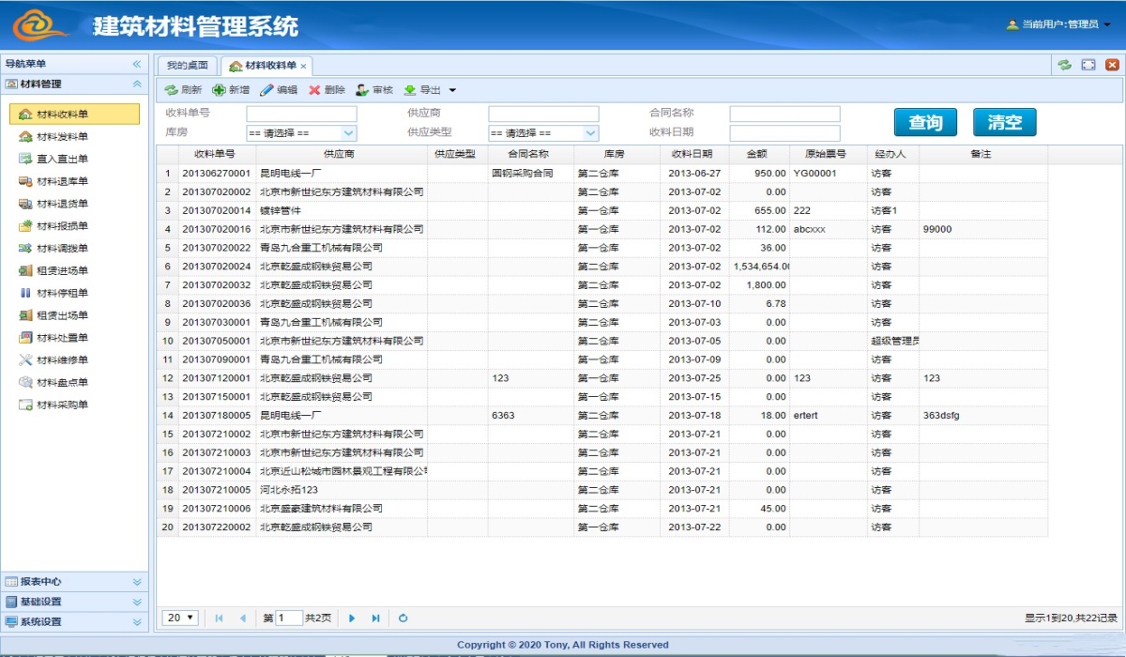Click the 新增 add toolbar button
This screenshot has width=1126, height=657.
pyautogui.click(x=231, y=90)
